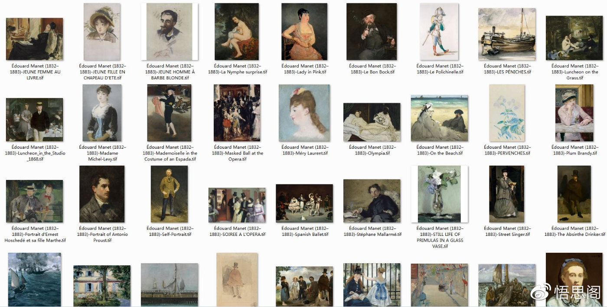This screenshot has height=307, width=607.
Task: Click the La Nymphe surprise.tif filename
Action: pos(237,69)
